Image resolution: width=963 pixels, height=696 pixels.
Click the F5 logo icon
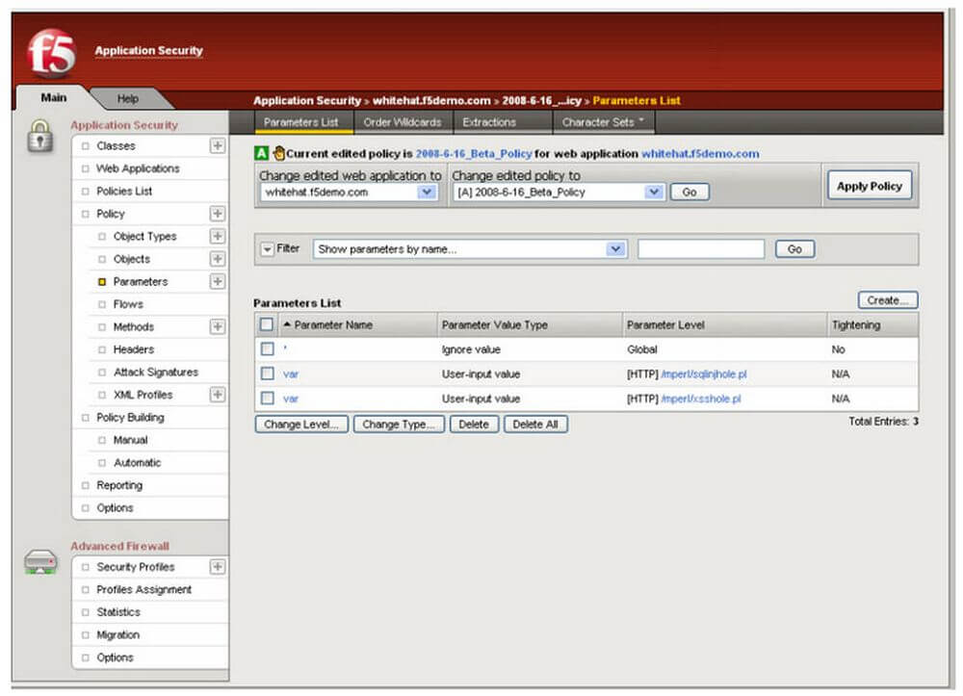coord(52,53)
